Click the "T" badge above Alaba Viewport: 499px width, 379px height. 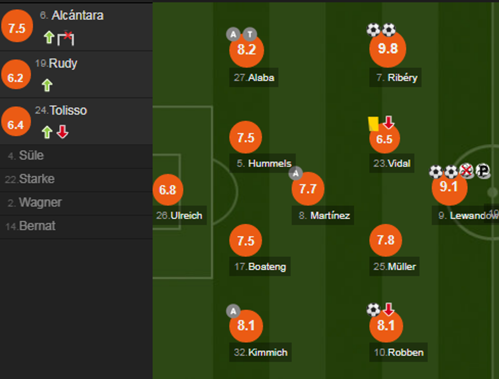pos(249,35)
